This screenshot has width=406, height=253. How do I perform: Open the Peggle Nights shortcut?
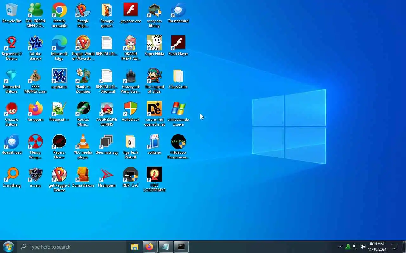coord(83,15)
